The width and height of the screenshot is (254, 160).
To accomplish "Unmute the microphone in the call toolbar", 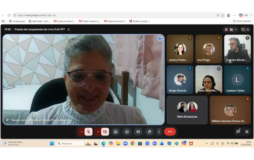I will 88,132.
